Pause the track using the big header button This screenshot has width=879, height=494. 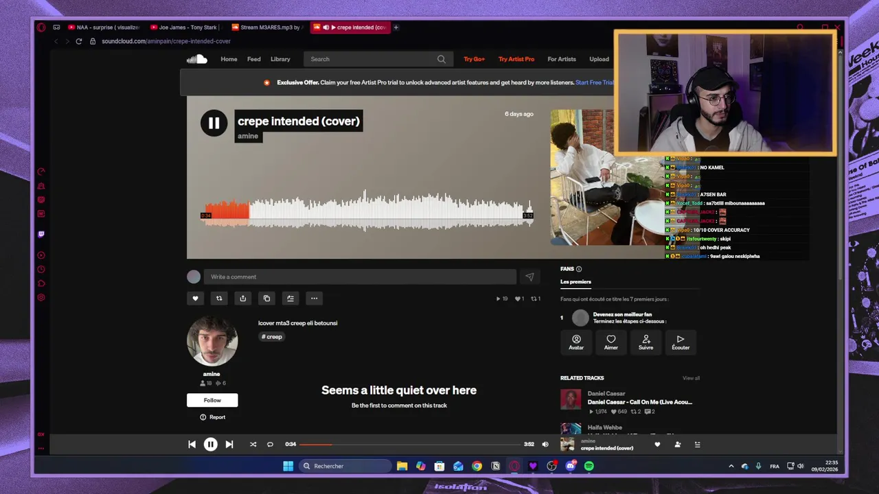tap(214, 123)
